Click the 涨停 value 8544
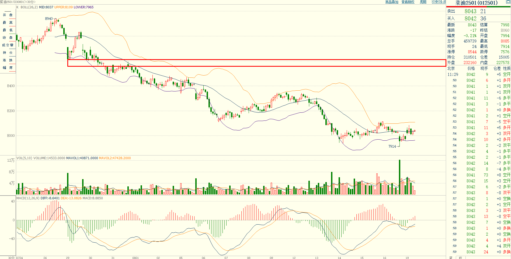 (472, 52)
